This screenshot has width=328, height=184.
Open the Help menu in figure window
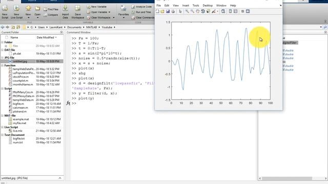(233, 6)
